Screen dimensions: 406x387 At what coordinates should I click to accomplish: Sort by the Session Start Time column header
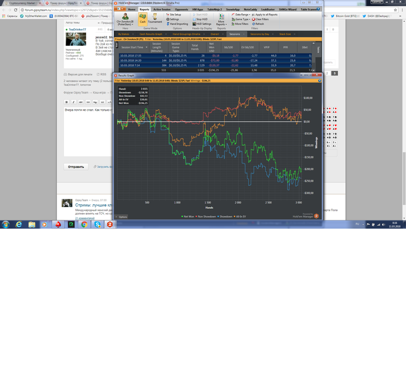tap(134, 48)
